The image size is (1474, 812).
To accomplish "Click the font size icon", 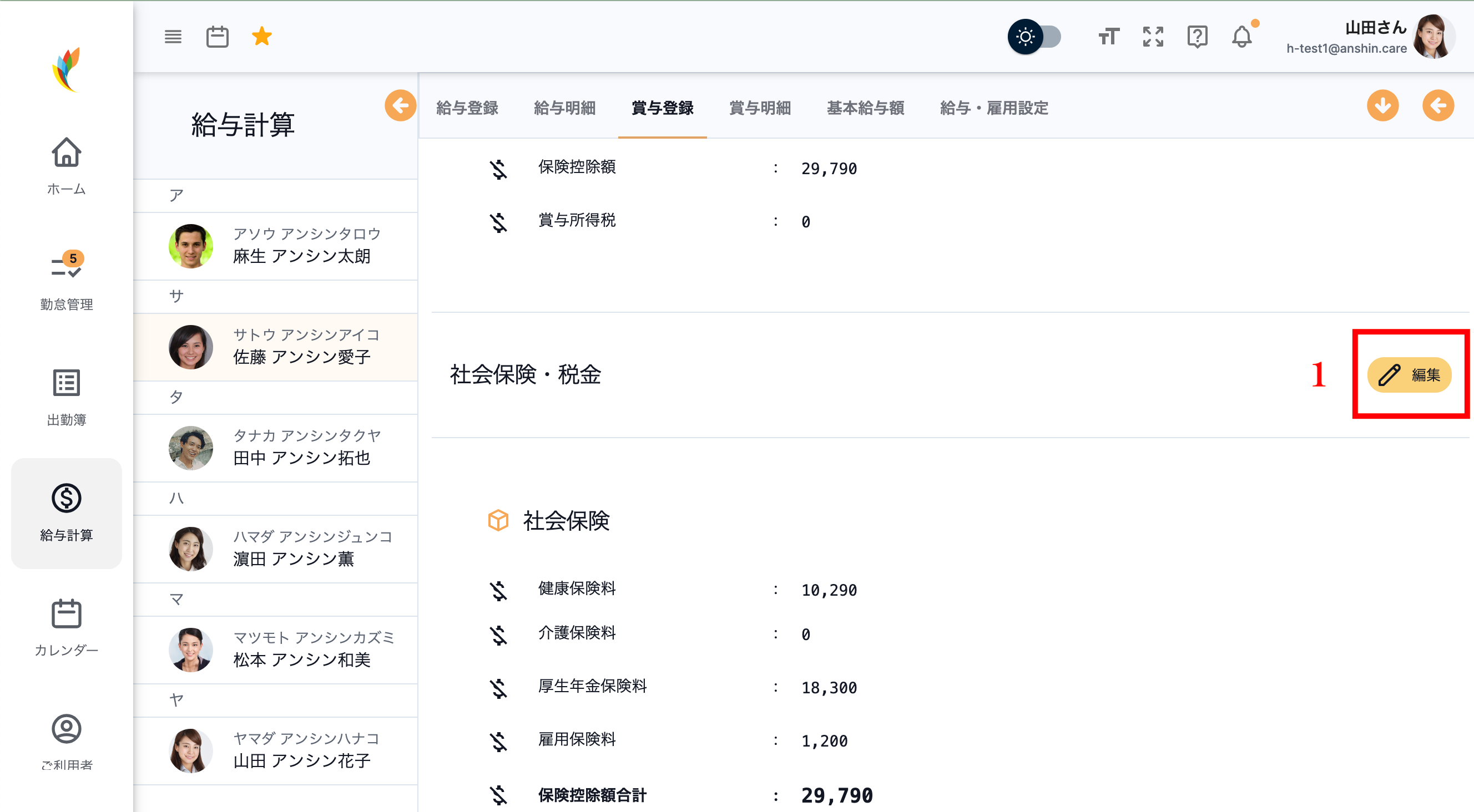I will coord(1108,37).
